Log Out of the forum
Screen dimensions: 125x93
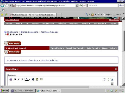point(113,24)
